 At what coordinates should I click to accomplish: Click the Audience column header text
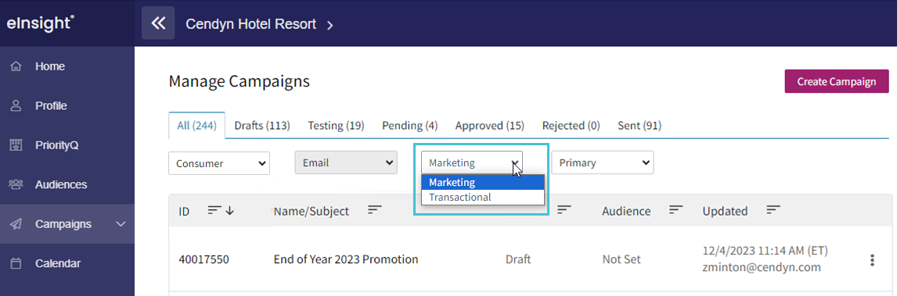pyautogui.click(x=626, y=211)
